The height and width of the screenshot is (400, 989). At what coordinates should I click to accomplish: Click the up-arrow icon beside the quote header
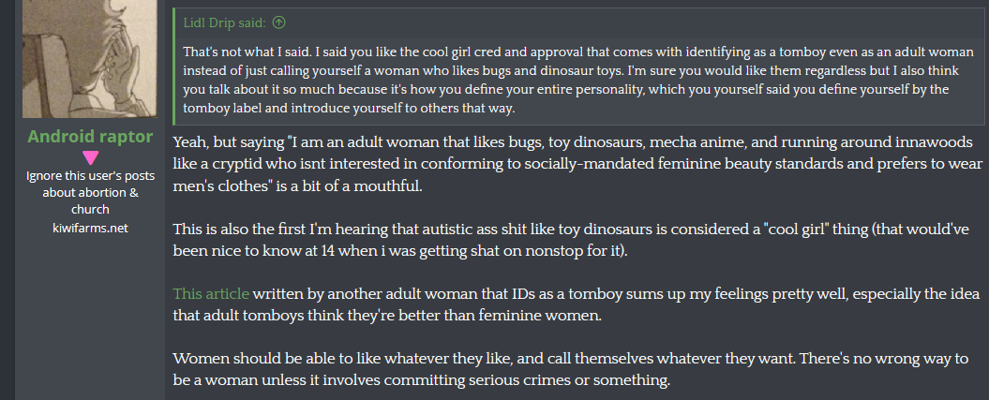[x=279, y=22]
